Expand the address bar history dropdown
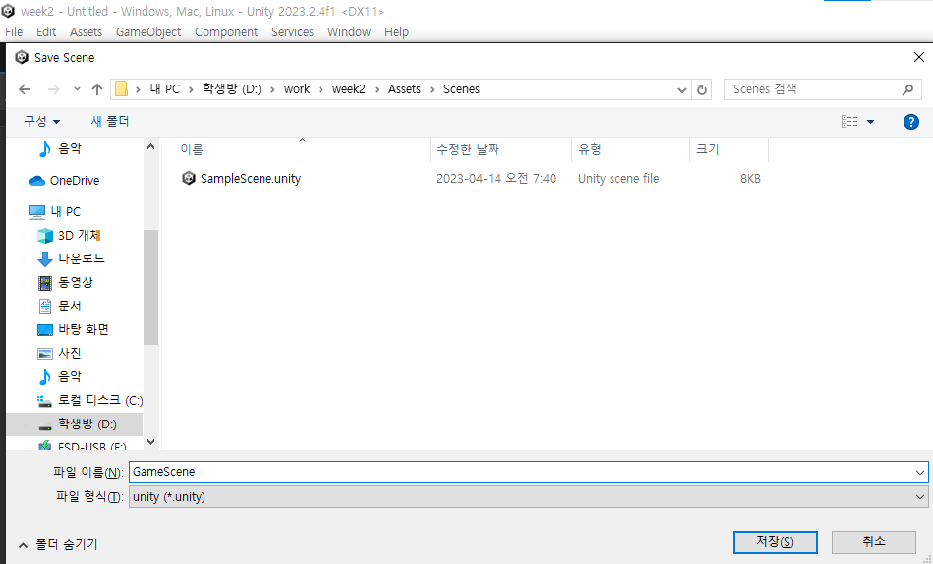 point(682,89)
